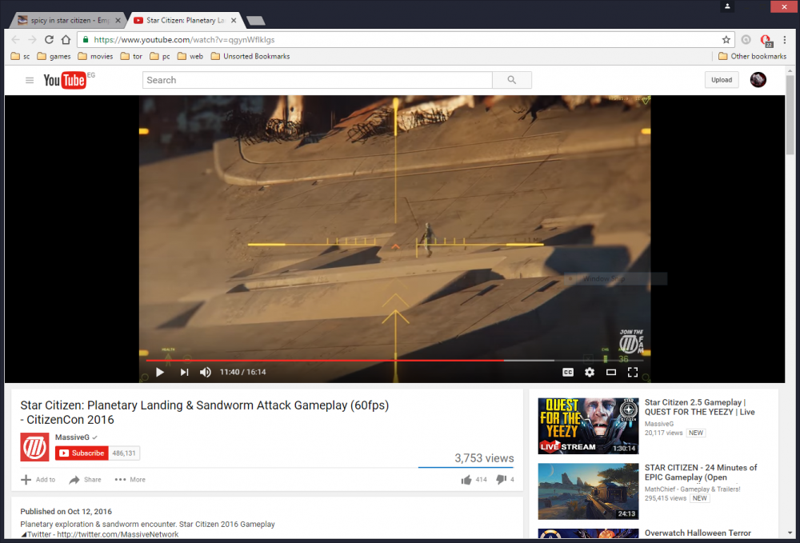
Task: Open the MassiveG channel avatar
Action: pos(34,447)
